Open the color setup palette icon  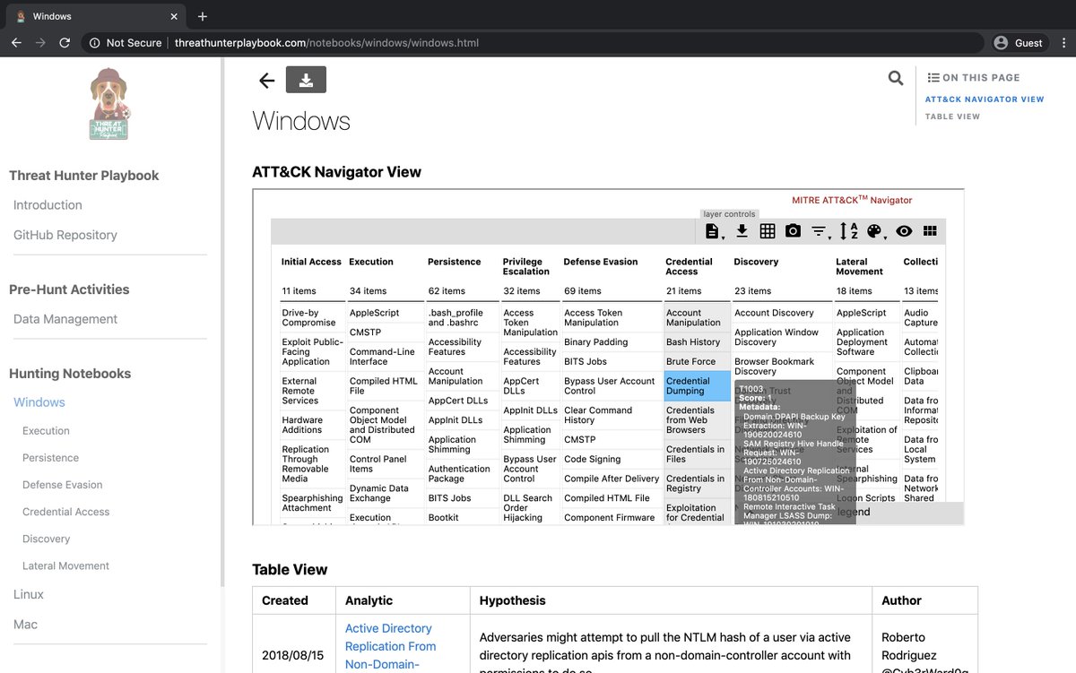[x=876, y=231]
